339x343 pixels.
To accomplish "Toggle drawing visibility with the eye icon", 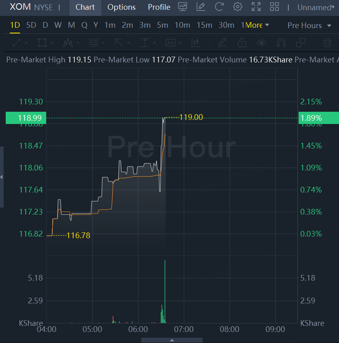I will coord(261,42).
